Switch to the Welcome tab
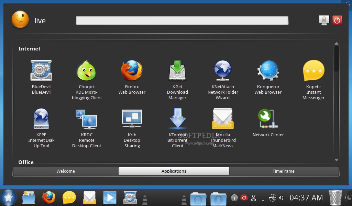The height and width of the screenshot is (206, 352). pyautogui.click(x=66, y=171)
